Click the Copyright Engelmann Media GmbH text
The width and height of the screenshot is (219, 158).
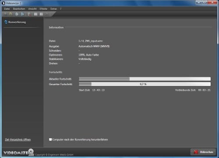click(x=54, y=154)
